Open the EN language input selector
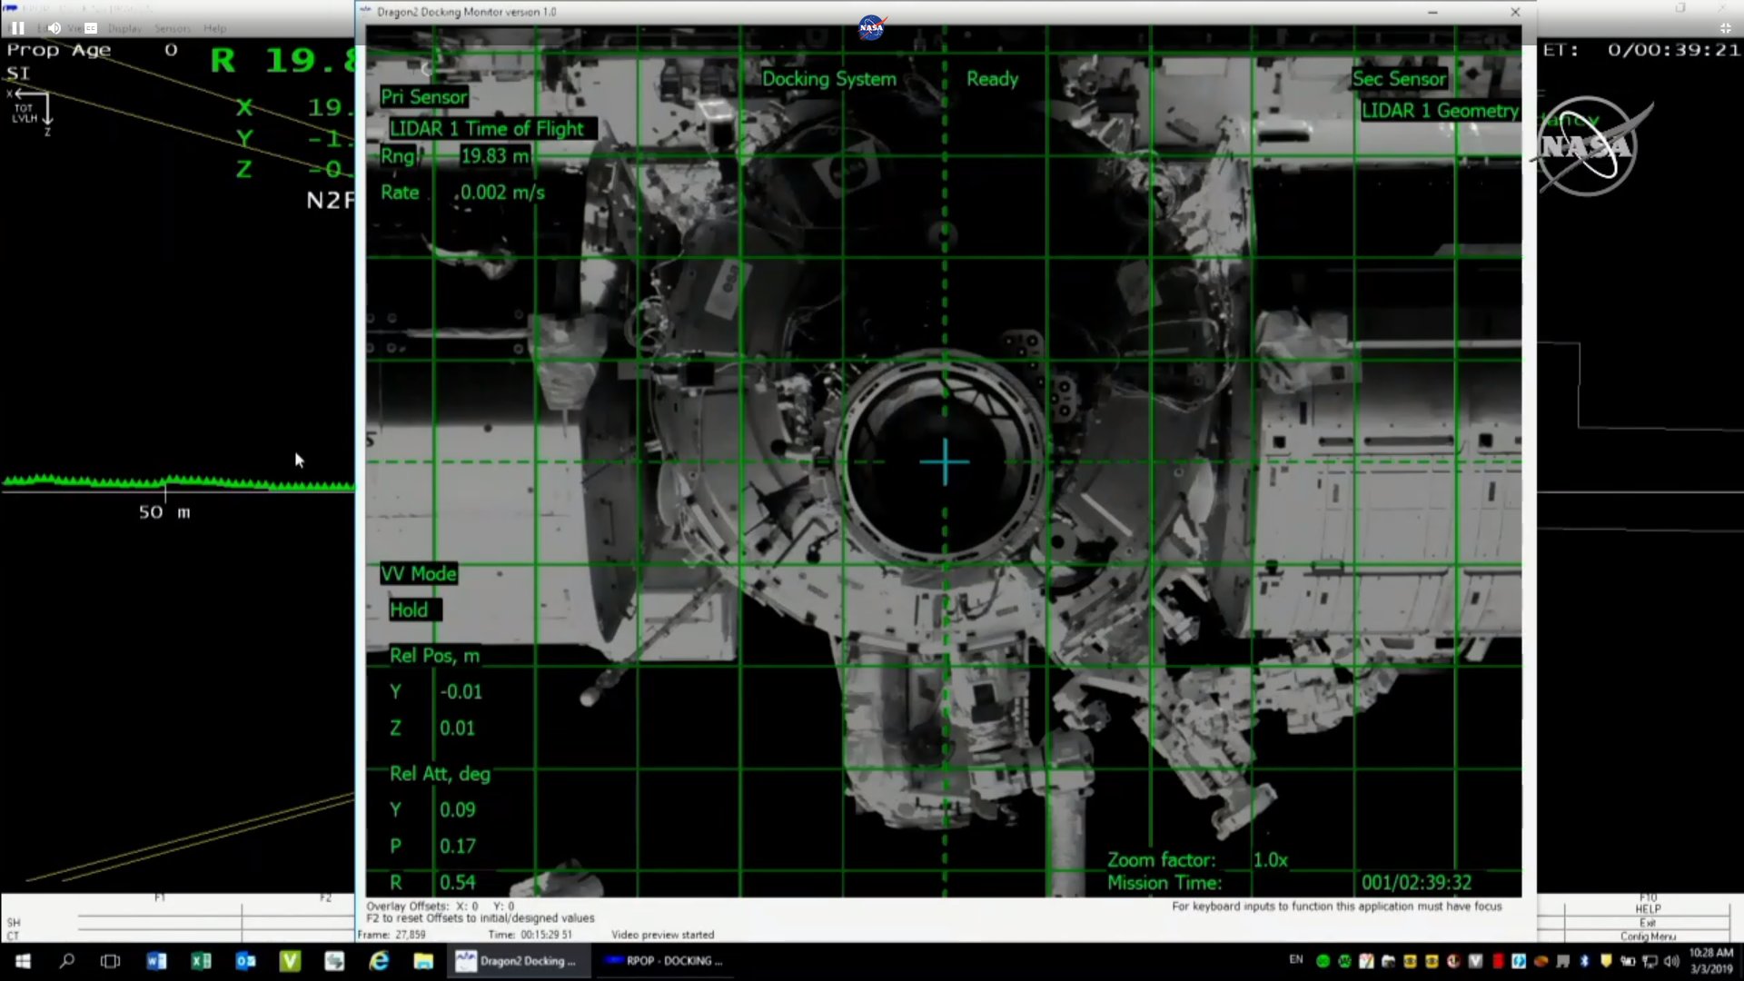This screenshot has height=981, width=1744. [1295, 960]
